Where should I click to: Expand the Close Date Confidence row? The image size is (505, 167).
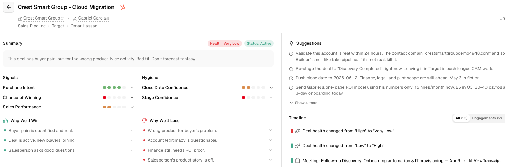click(271, 88)
